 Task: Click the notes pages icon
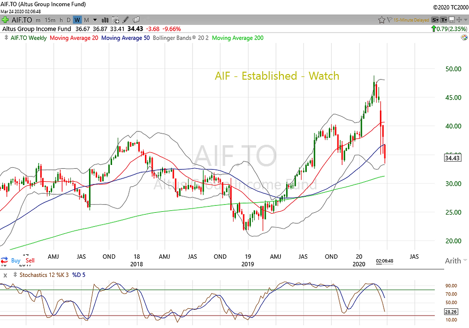136,20
